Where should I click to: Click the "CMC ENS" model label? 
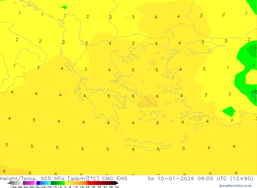(x=114, y=179)
